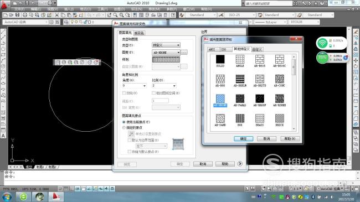Click the Open file toolbar icon
Screen dimensions: 360x202
[x=11, y=15]
